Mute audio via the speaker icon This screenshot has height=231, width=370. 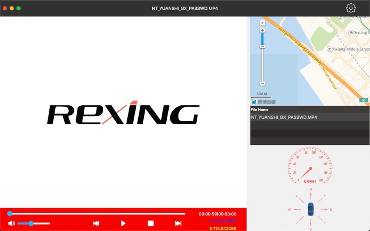point(11,223)
